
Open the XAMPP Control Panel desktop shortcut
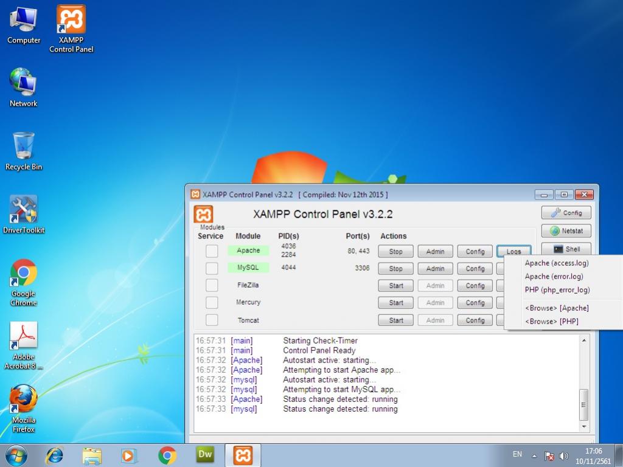click(71, 28)
